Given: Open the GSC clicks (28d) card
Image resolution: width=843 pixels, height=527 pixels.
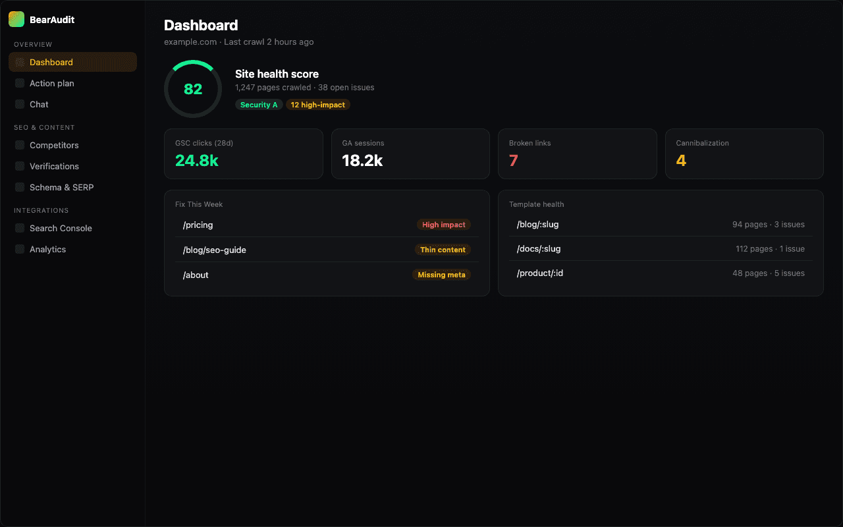Looking at the screenshot, I should [x=244, y=153].
